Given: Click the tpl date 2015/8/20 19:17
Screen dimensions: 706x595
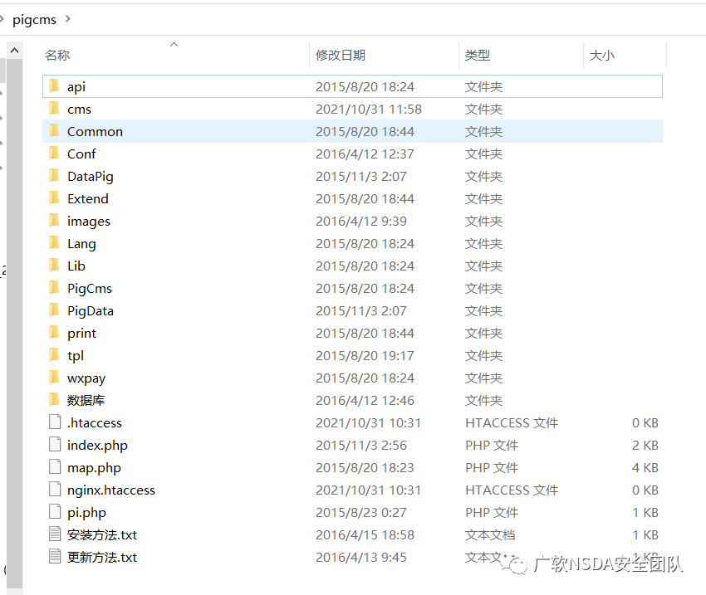Looking at the screenshot, I should [x=365, y=356].
